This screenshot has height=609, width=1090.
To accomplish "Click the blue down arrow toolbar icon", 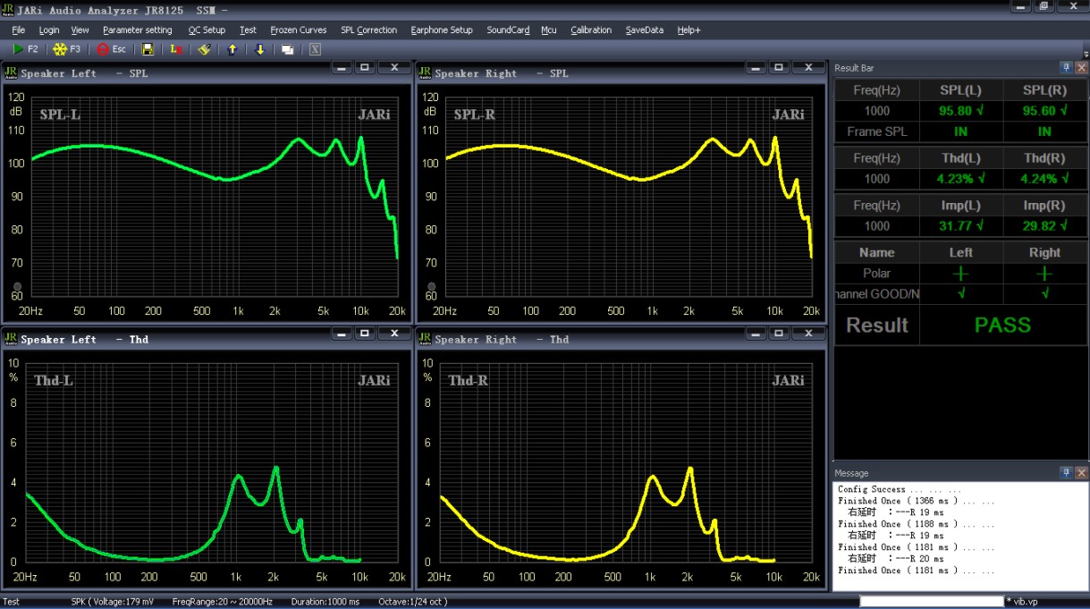I will 259,49.
